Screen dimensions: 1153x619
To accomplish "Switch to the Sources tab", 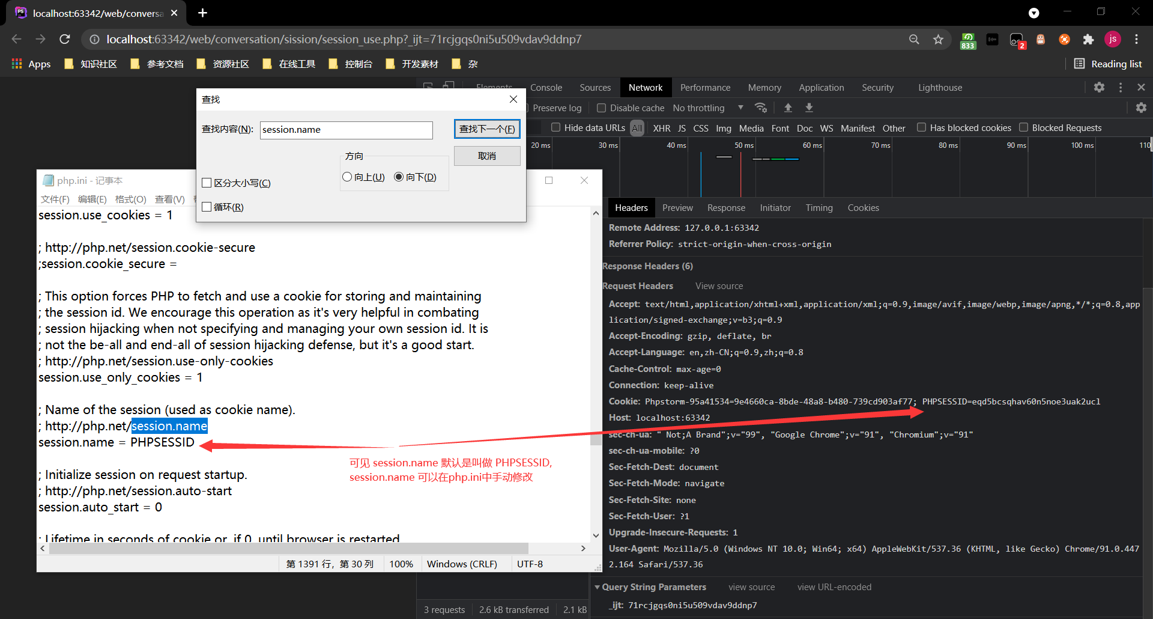I will [595, 88].
